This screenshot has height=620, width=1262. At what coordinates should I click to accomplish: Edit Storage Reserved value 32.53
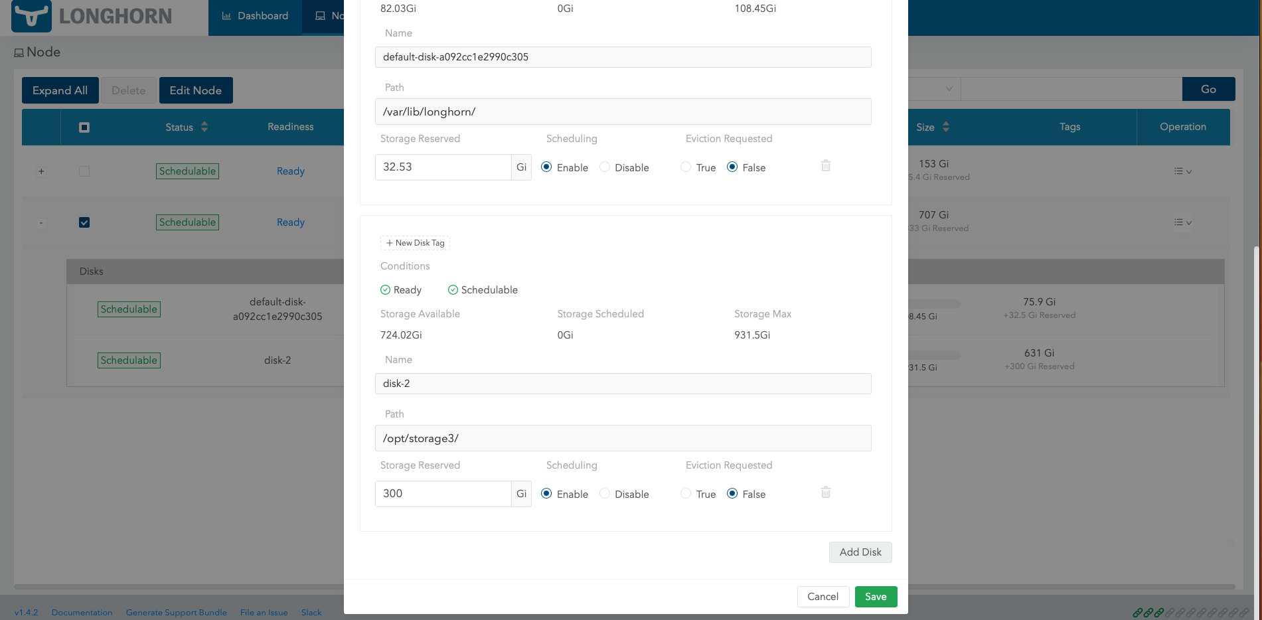click(x=443, y=167)
